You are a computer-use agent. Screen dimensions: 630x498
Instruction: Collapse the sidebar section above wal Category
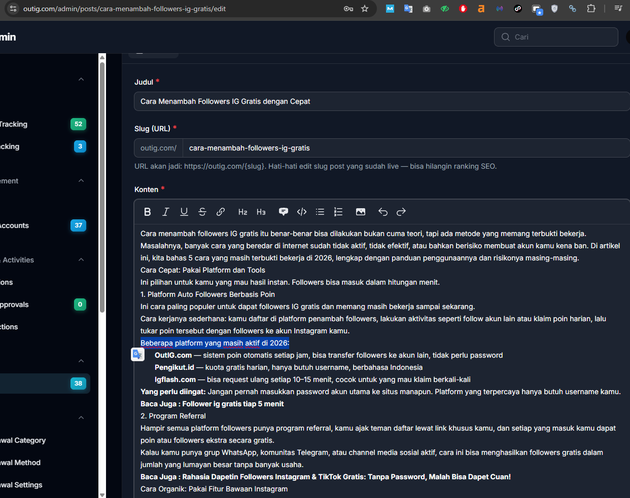click(x=81, y=418)
